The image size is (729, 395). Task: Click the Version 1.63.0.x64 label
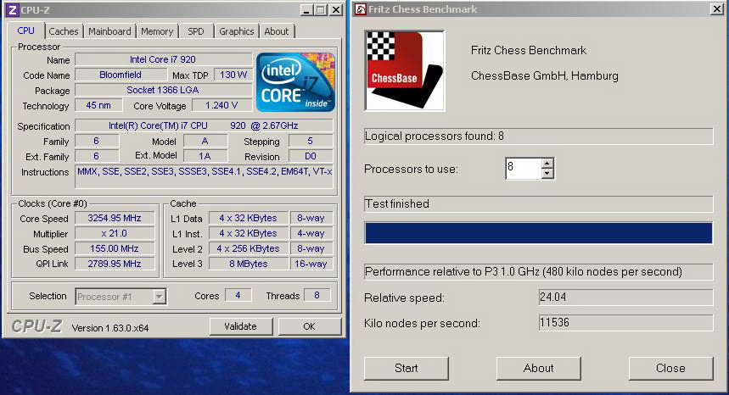coord(110,328)
